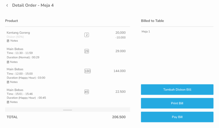Click the quantity box showing 45
Screen dimensions: 219x128
coord(86,92)
